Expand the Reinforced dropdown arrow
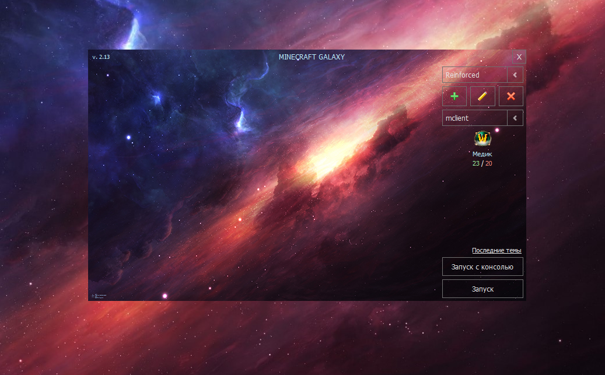The image size is (605, 375). pyautogui.click(x=515, y=75)
